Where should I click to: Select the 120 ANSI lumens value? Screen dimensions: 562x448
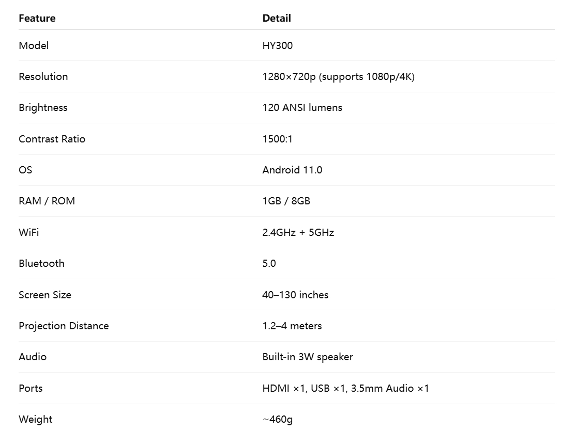tap(302, 107)
